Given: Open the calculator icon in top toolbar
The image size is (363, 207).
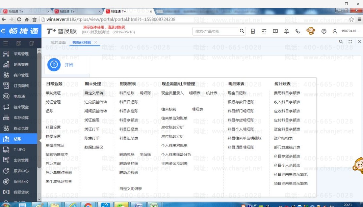Looking at the screenshot, I should (x=253, y=31).
